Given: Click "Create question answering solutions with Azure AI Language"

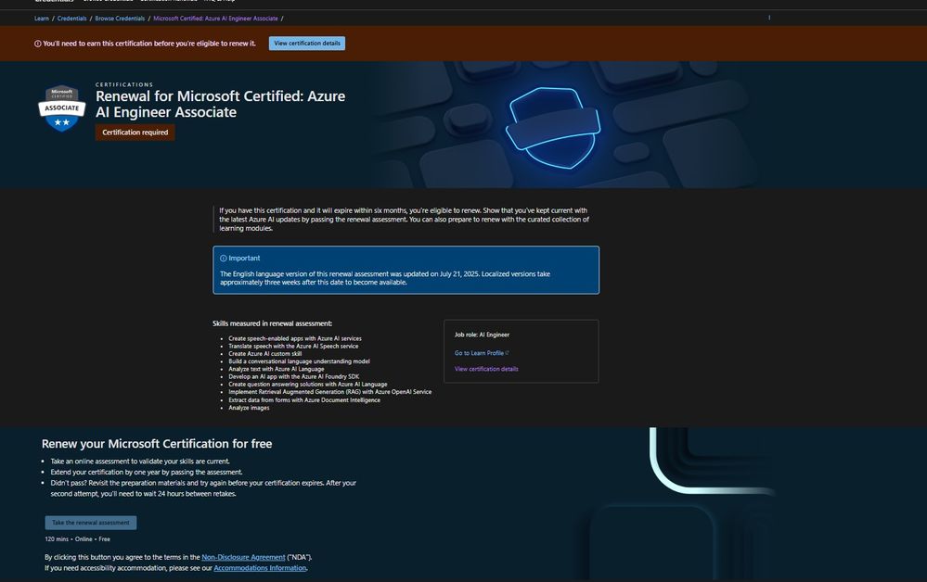Looking at the screenshot, I should tap(308, 385).
